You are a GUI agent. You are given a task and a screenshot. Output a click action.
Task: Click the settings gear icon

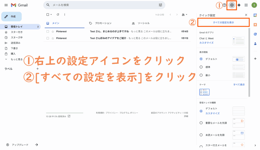coord(232,5)
